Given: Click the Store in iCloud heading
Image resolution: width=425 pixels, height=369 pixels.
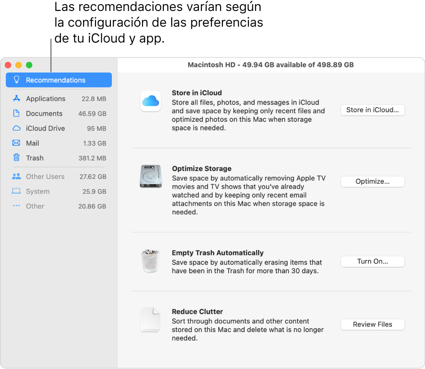Looking at the screenshot, I should tap(197, 93).
